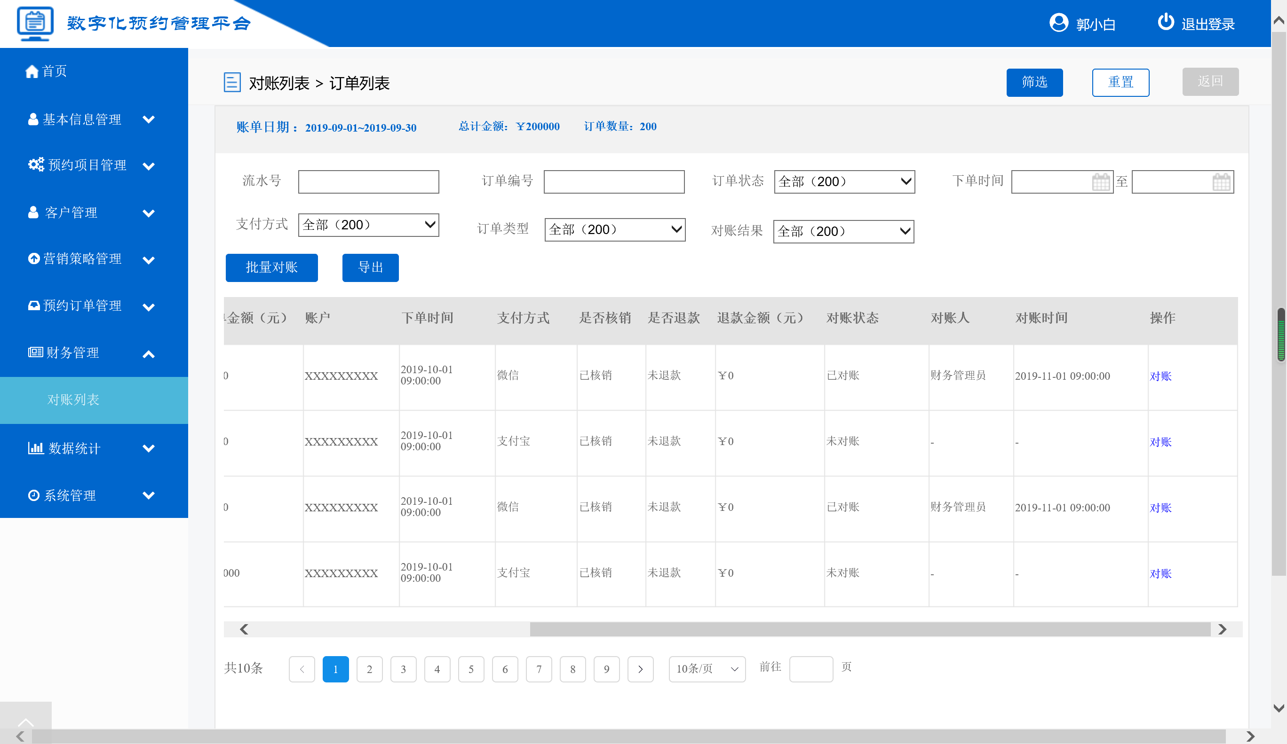Open the end date calendar icon
The image size is (1287, 744).
[1222, 182]
